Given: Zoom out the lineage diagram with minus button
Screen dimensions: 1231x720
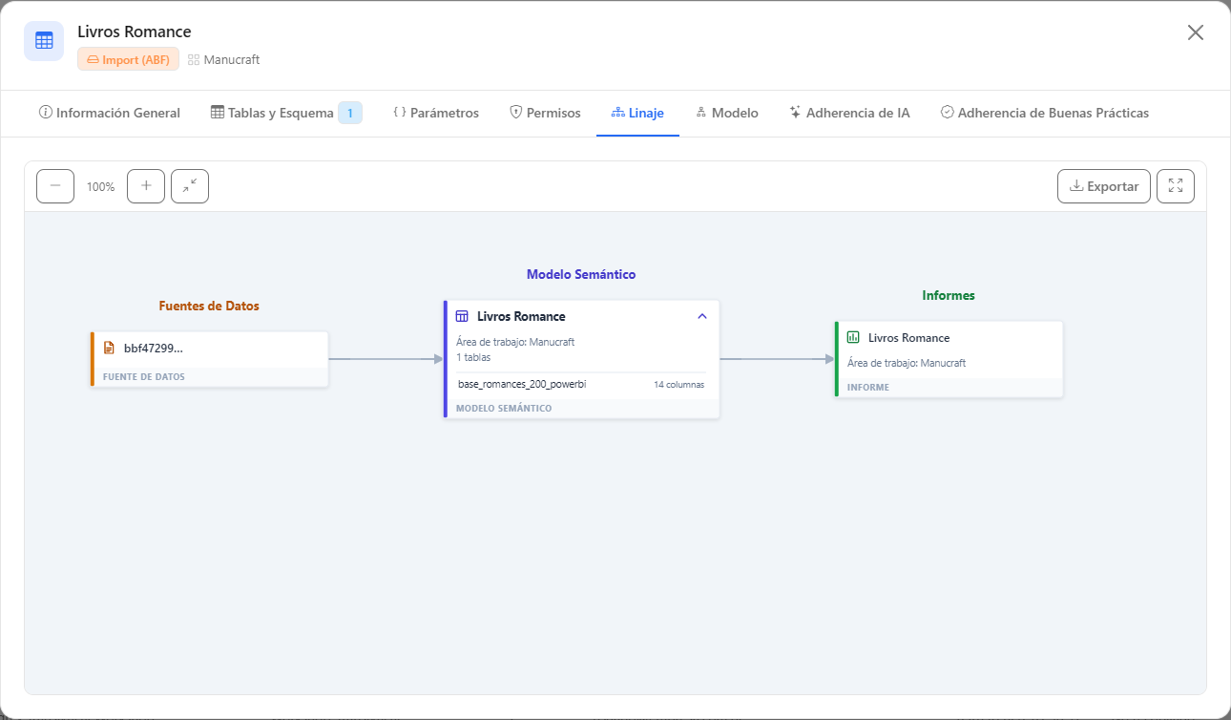Looking at the screenshot, I should click(55, 186).
